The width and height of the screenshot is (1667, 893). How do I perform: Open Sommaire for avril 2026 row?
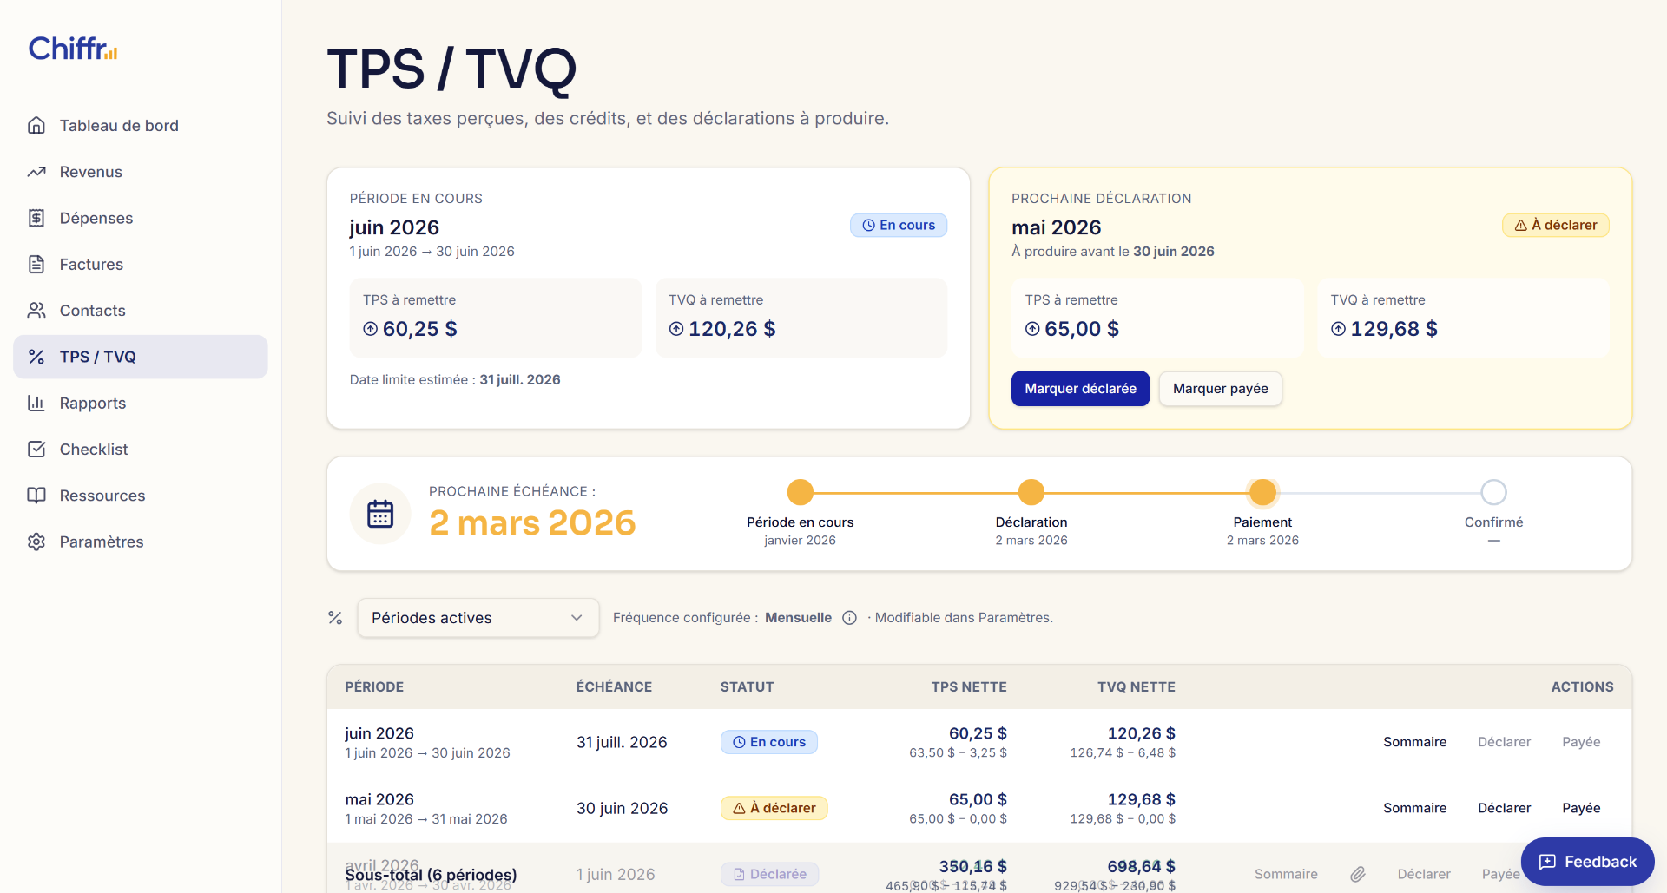pyautogui.click(x=1286, y=874)
